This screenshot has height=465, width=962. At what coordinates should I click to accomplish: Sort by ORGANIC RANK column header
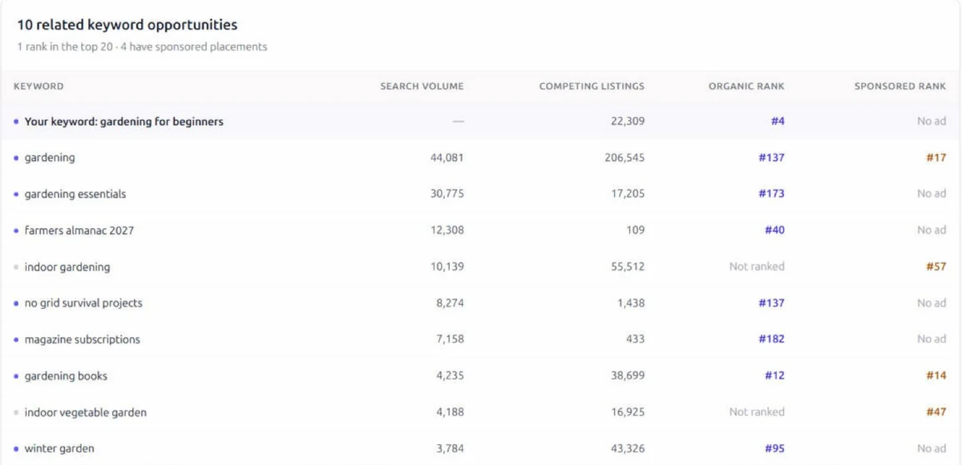click(746, 86)
